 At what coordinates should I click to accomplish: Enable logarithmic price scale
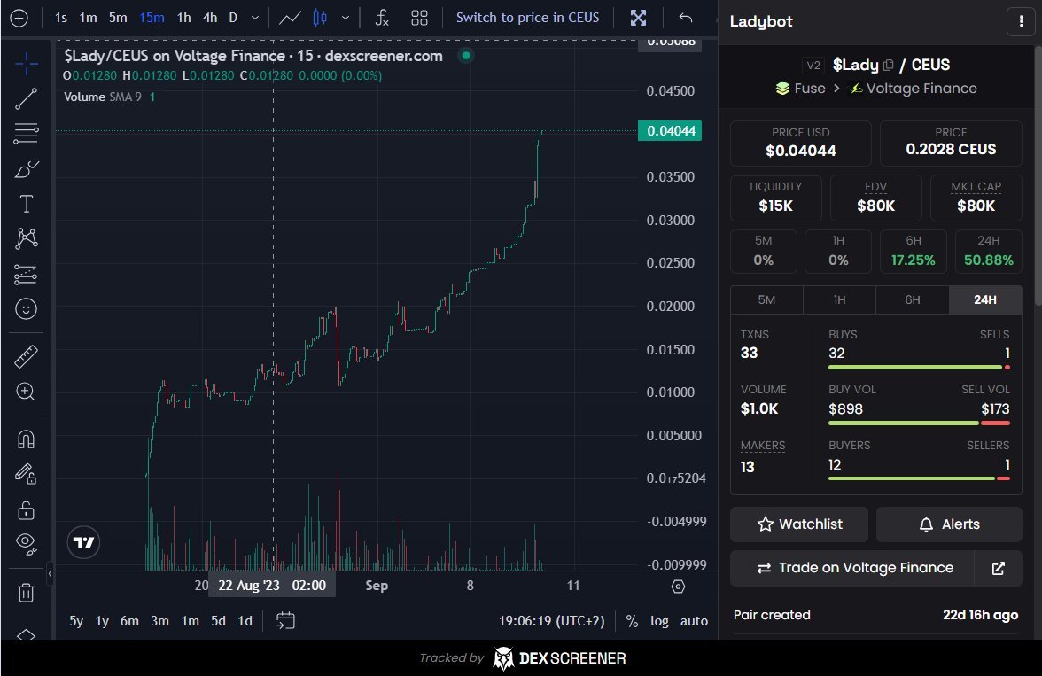point(659,620)
